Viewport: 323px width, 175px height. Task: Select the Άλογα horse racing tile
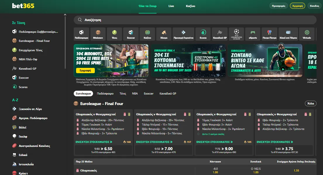[x=164, y=34]
